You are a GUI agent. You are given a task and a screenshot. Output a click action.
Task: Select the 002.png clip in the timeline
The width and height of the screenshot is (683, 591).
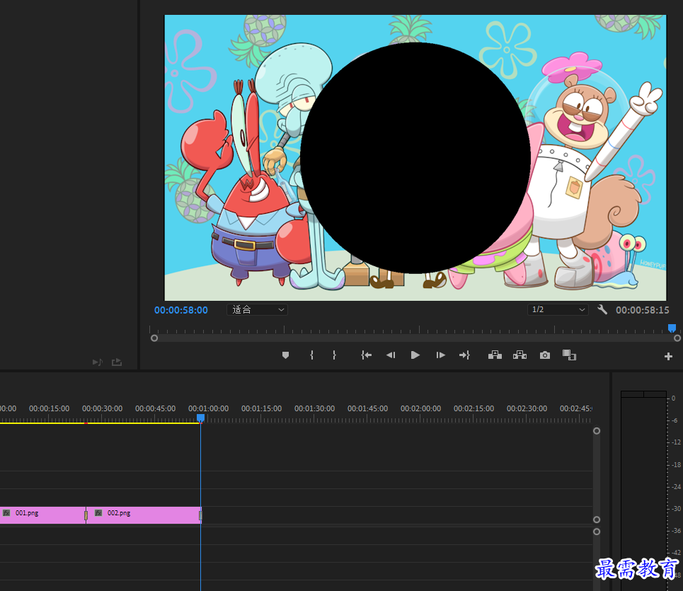coord(144,515)
